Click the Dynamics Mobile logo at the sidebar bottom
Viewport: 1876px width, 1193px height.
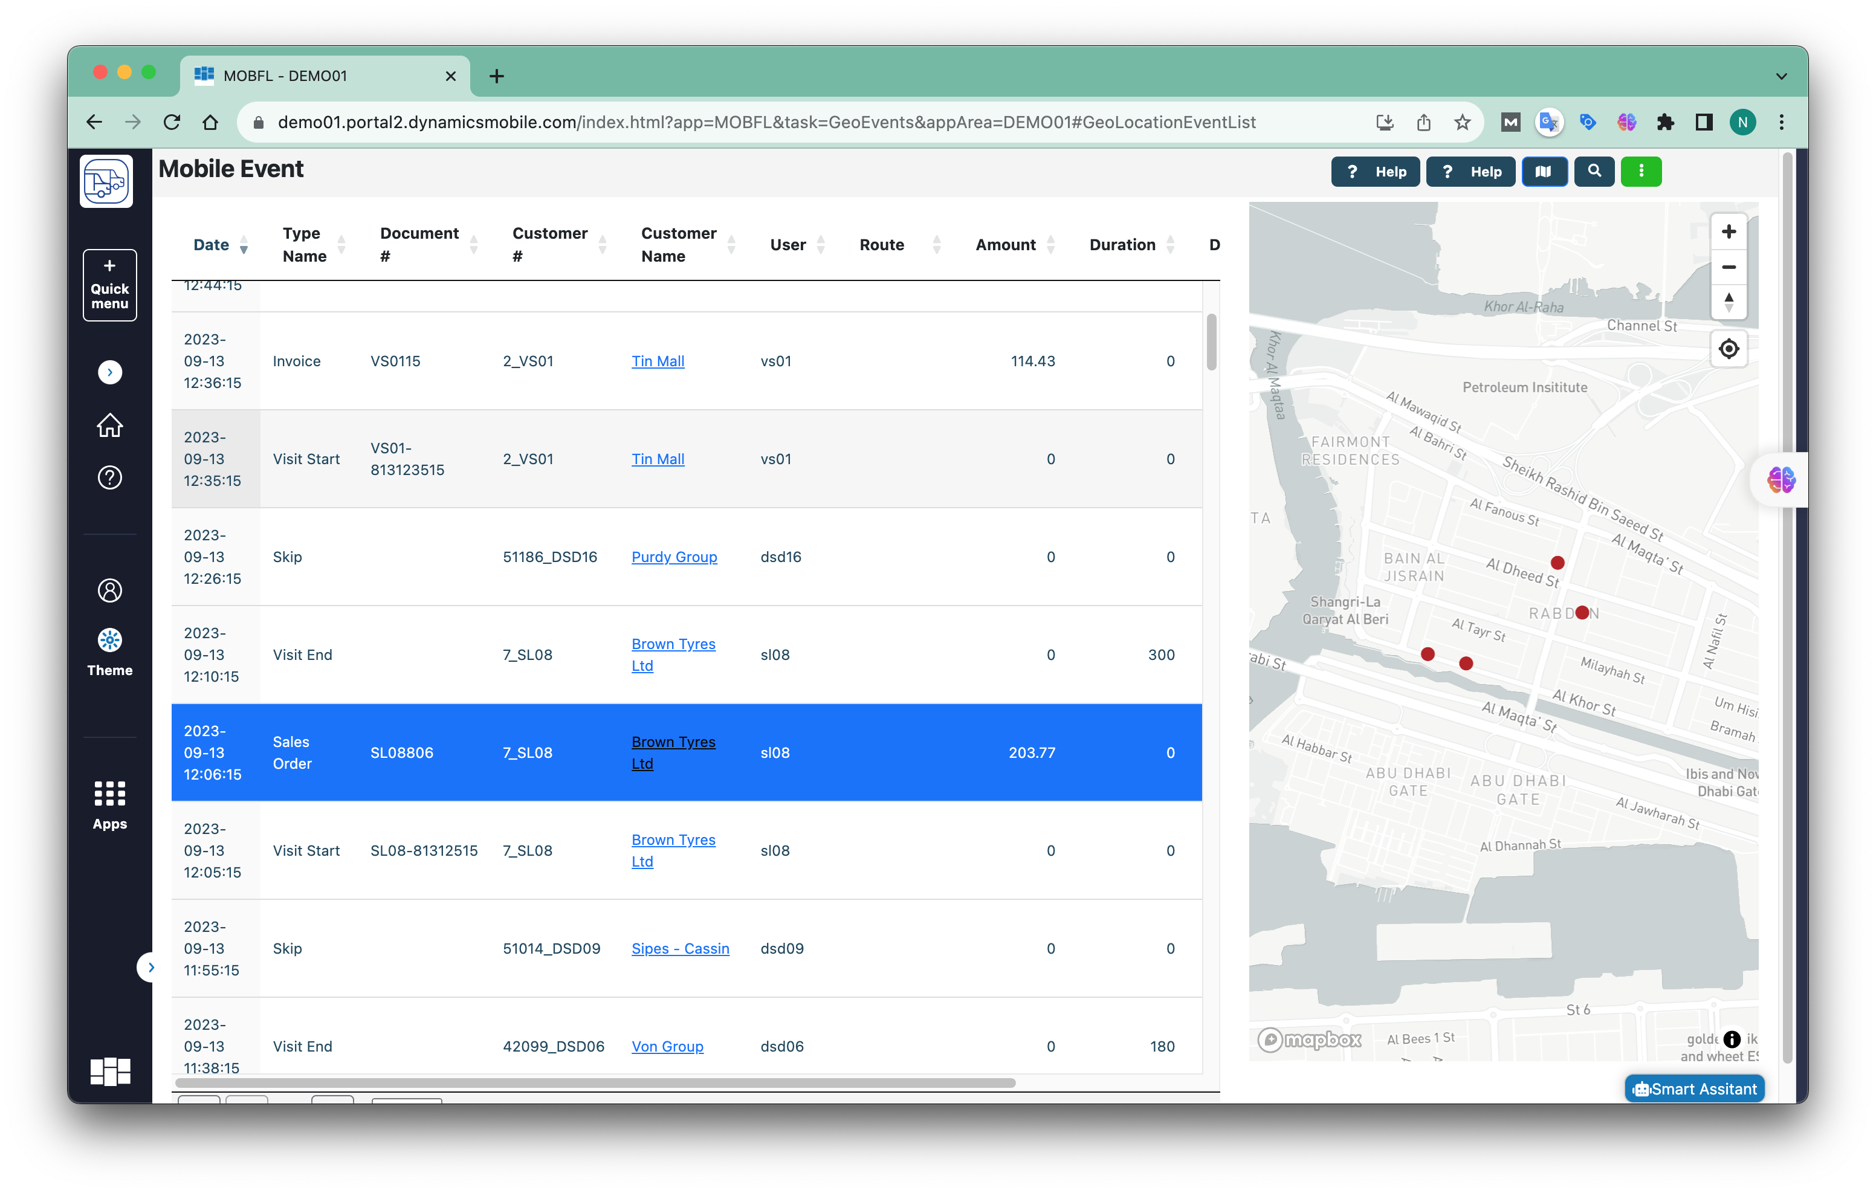[110, 1072]
